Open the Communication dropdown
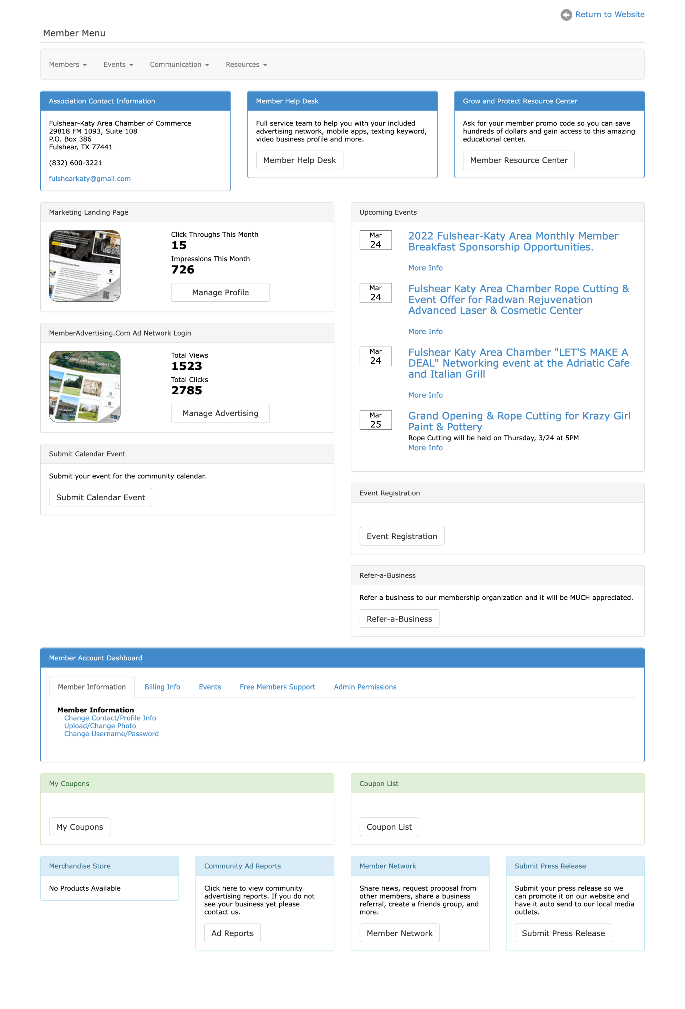Viewport: 685px width, 1009px height. click(x=179, y=64)
